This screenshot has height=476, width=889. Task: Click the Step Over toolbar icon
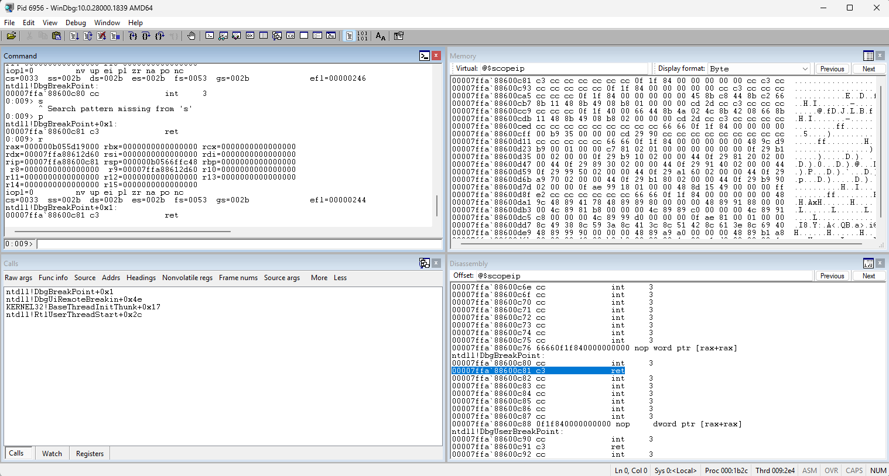pyautogui.click(x=146, y=36)
